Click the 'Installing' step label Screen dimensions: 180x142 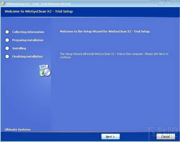coord(19,48)
